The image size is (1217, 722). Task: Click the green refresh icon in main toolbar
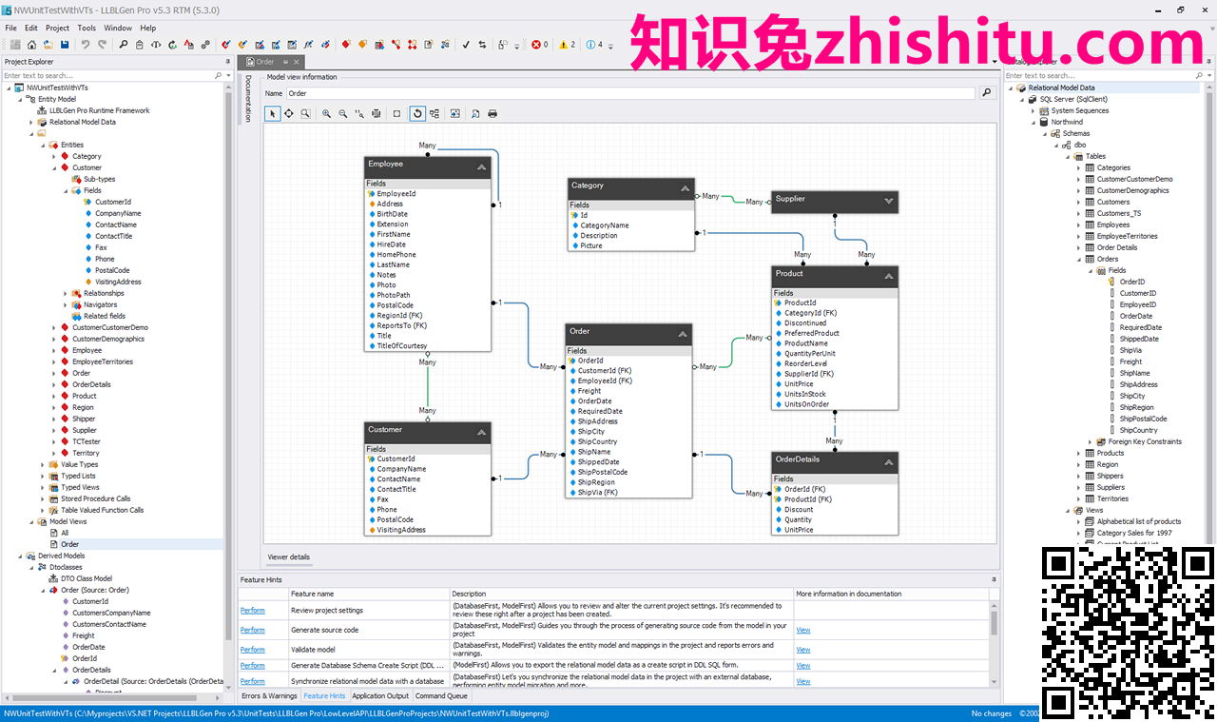click(x=172, y=44)
